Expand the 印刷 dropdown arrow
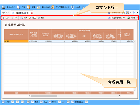 [x=137, y=18]
